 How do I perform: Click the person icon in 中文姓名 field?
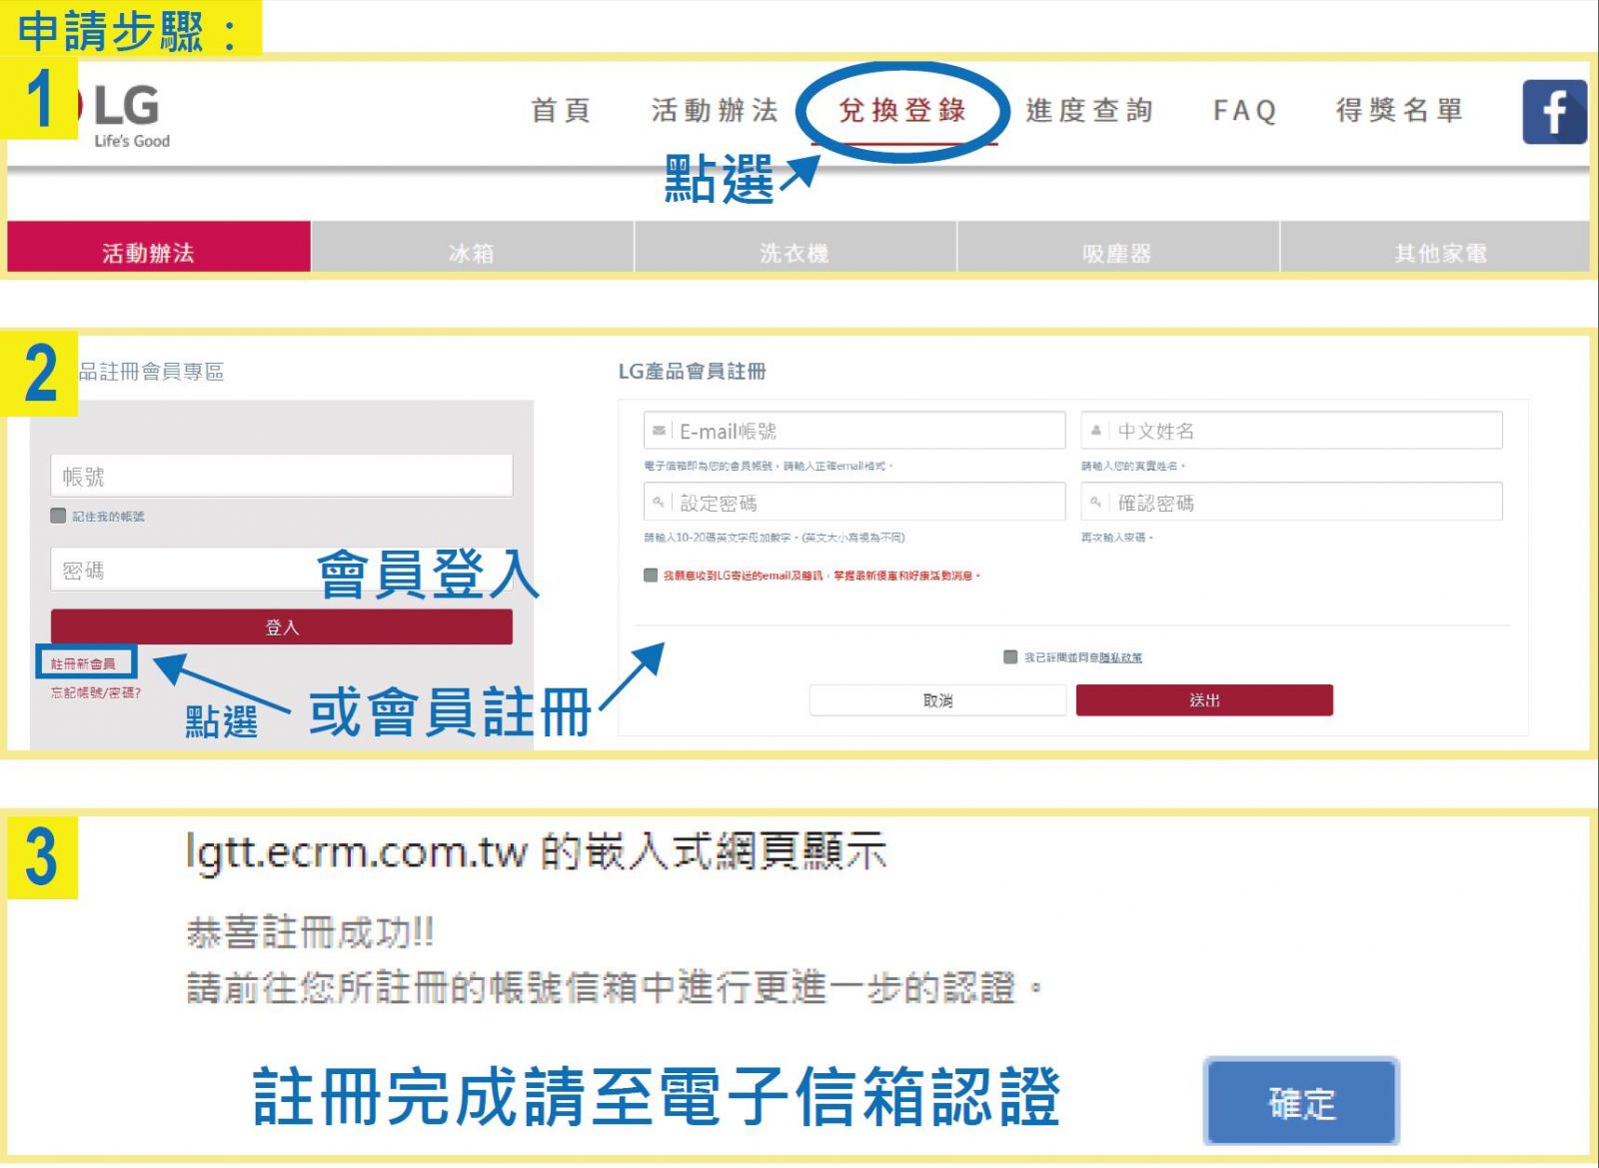pos(1095,431)
